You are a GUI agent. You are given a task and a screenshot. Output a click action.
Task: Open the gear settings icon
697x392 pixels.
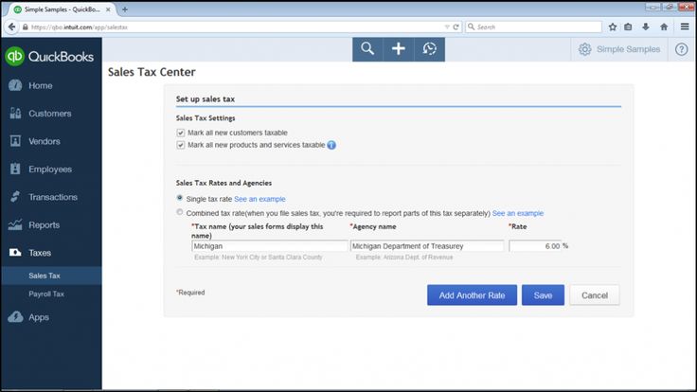585,49
